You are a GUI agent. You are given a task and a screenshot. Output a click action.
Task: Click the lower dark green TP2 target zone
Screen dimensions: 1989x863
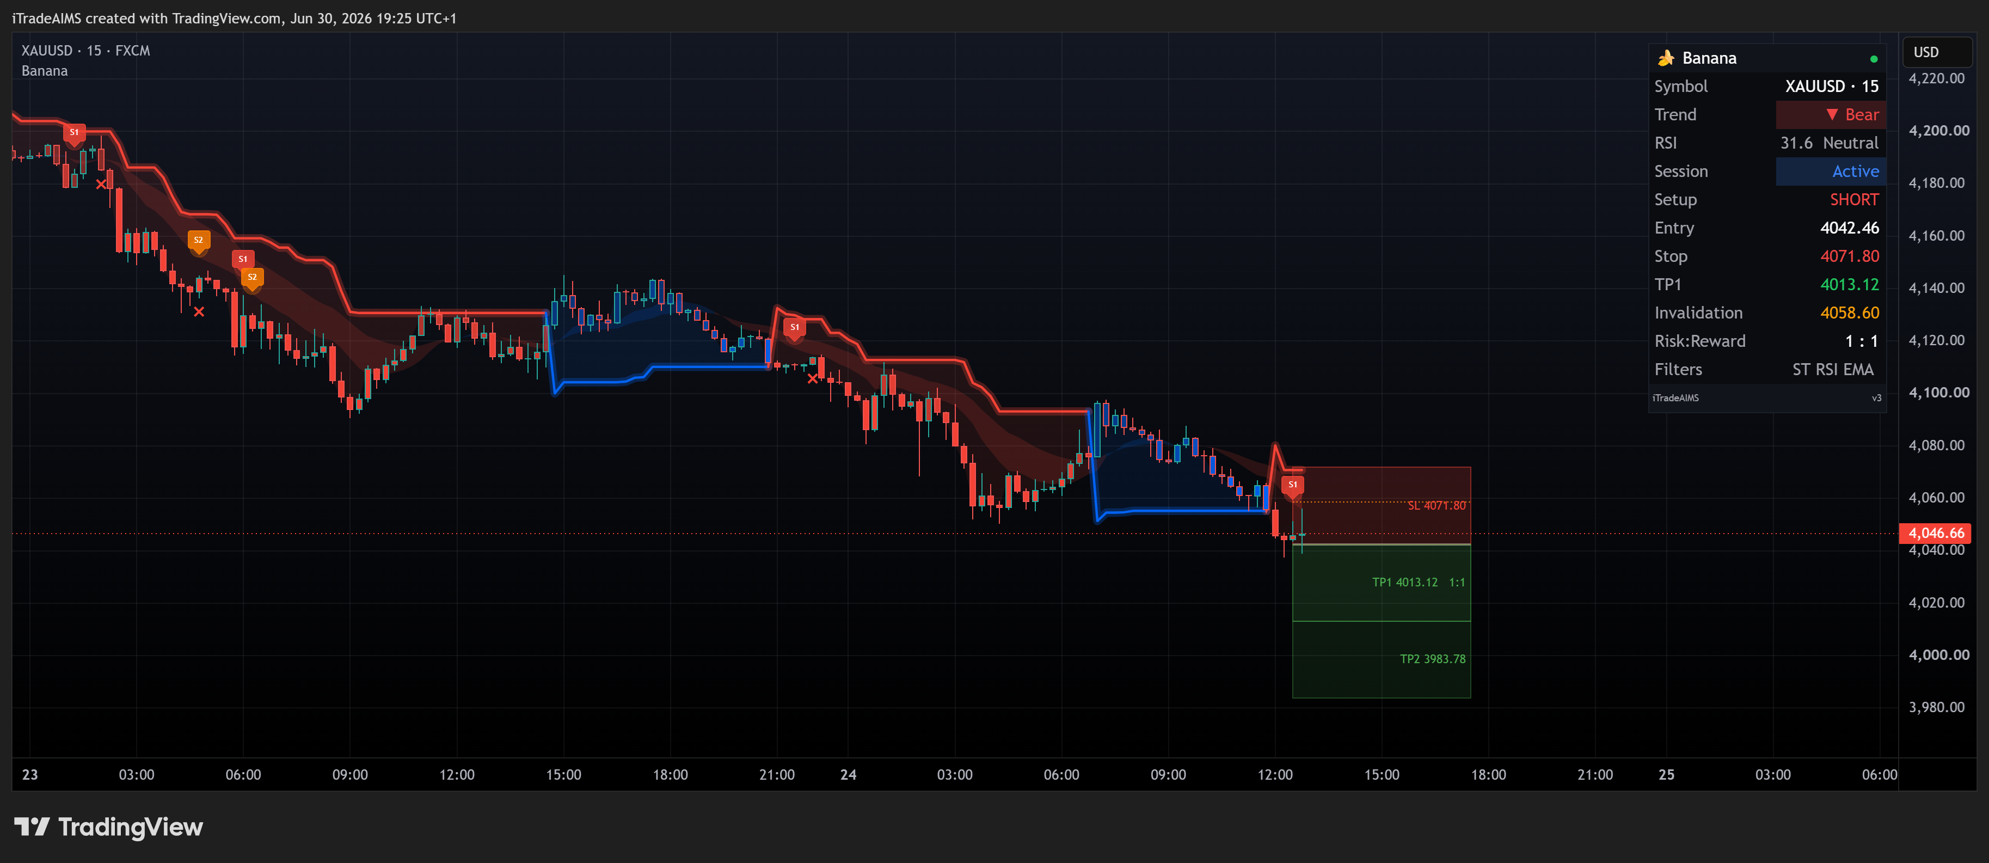(1382, 659)
